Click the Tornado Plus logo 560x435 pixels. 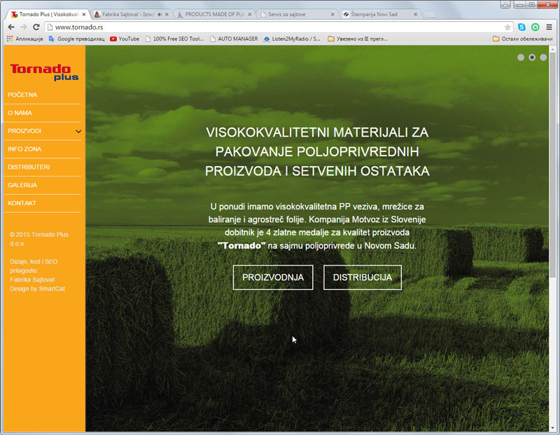pyautogui.click(x=44, y=71)
